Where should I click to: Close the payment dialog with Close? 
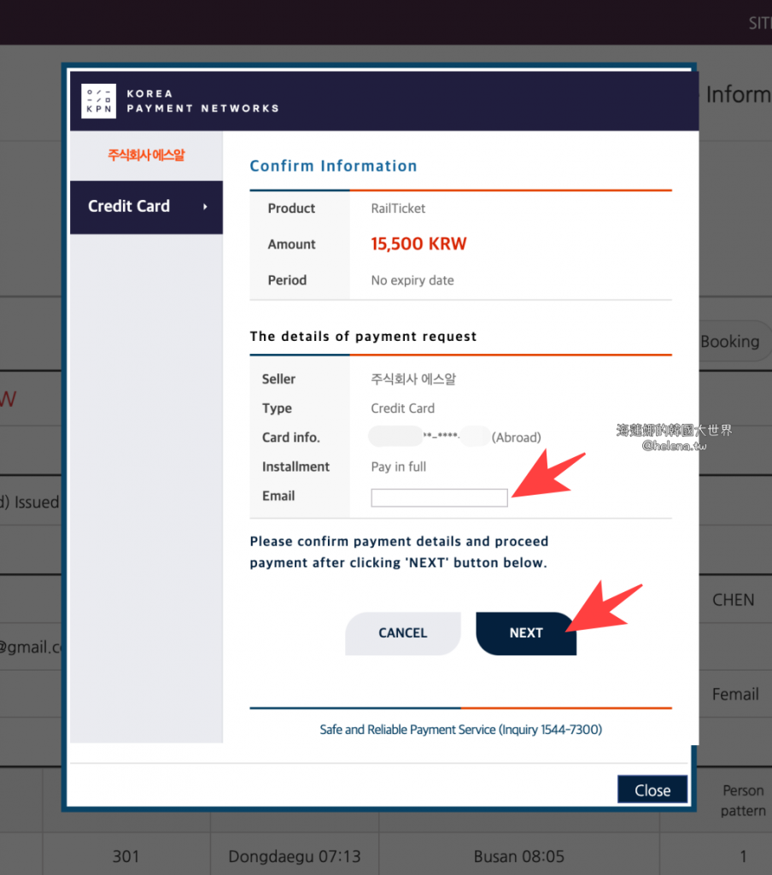pos(652,790)
